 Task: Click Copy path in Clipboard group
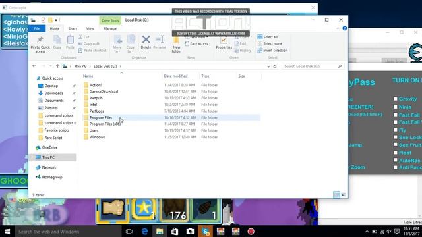pyautogui.click(x=89, y=43)
